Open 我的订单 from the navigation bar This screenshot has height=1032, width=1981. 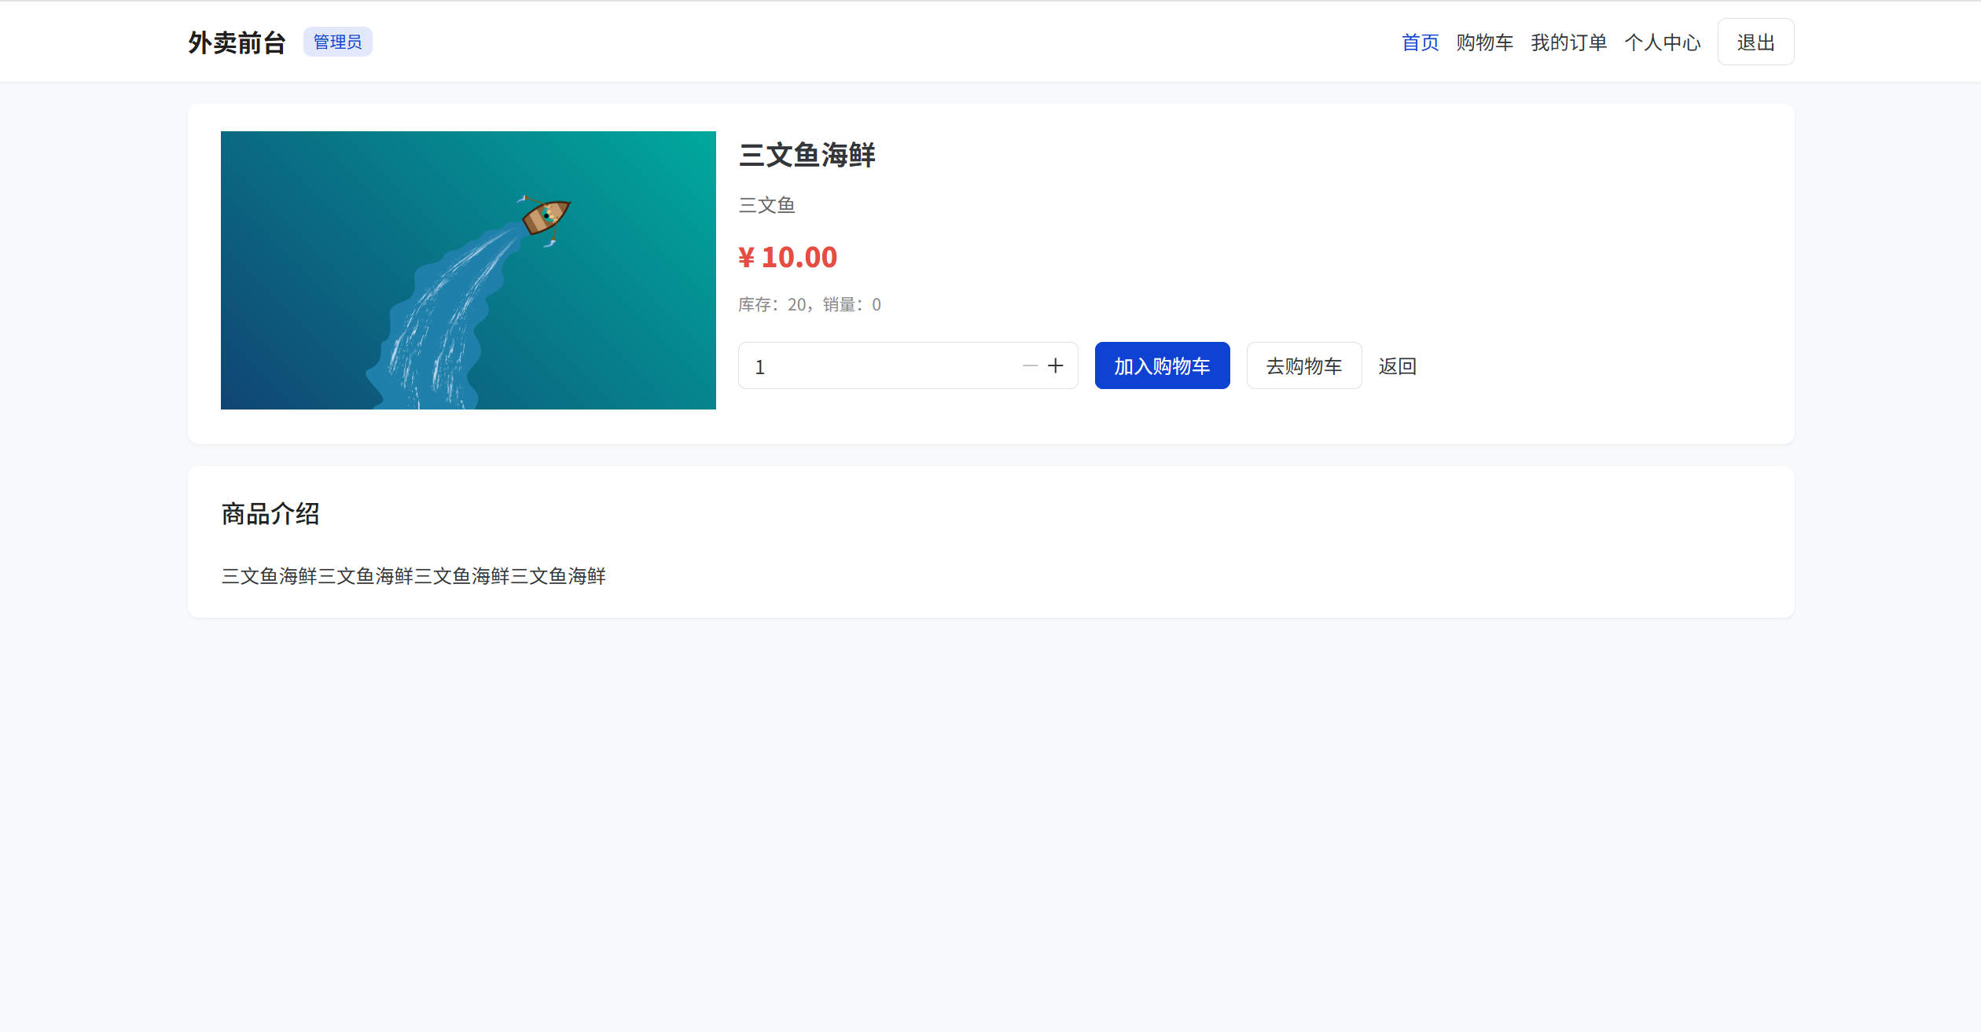click(x=1568, y=42)
